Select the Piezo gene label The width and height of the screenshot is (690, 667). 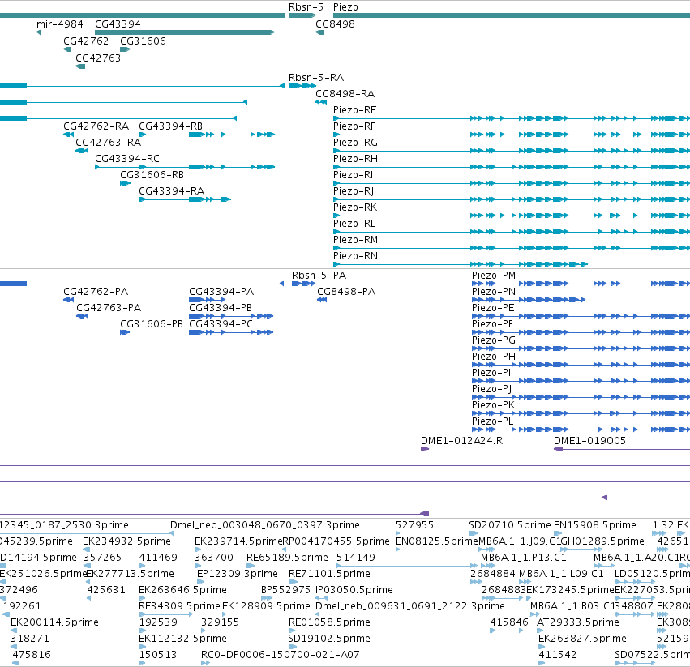[x=345, y=7]
